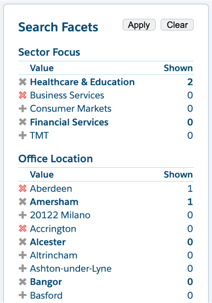The width and height of the screenshot is (212, 303).
Task: Select the Healthcare & Education value label
Action: [x=82, y=82]
